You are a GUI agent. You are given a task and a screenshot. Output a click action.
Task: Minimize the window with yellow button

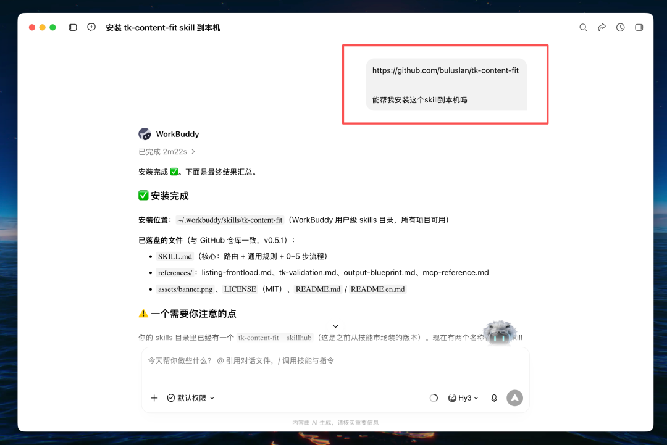click(x=42, y=27)
